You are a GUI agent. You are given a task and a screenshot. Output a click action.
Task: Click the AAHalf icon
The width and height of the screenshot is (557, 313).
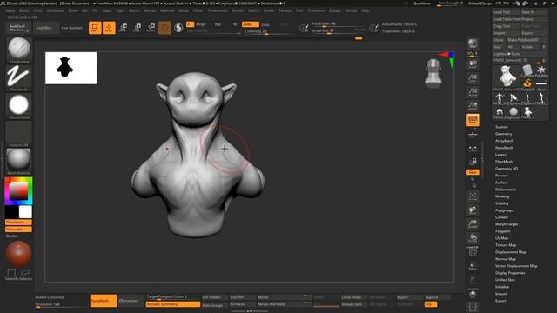(473, 106)
